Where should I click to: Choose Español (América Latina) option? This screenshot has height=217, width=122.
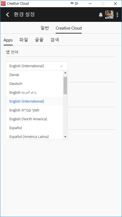tap(35, 136)
